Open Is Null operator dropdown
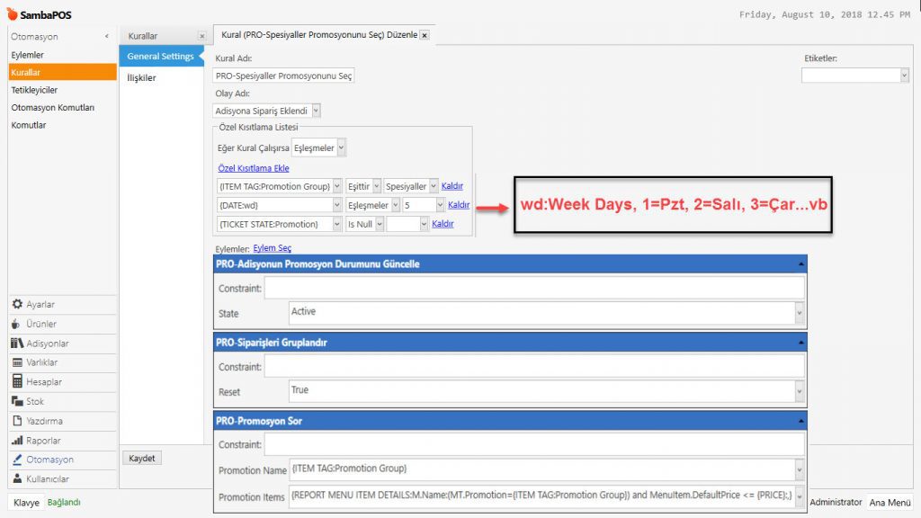This screenshot has width=921, height=518. point(380,224)
